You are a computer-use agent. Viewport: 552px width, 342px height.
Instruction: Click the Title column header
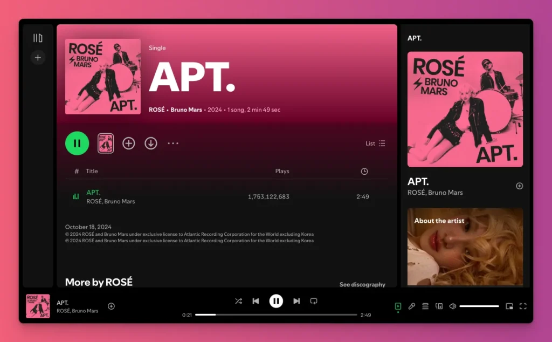tap(92, 171)
